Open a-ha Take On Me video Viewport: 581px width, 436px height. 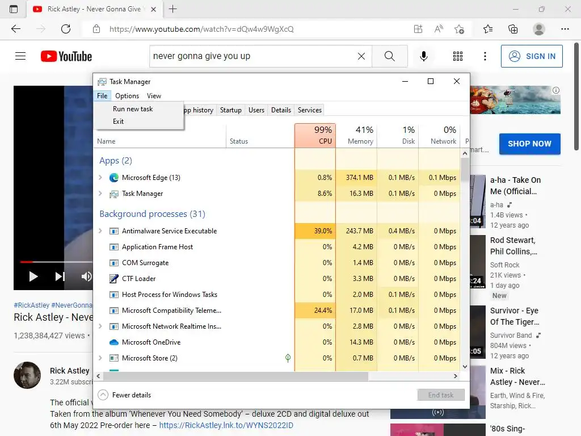pyautogui.click(x=515, y=186)
